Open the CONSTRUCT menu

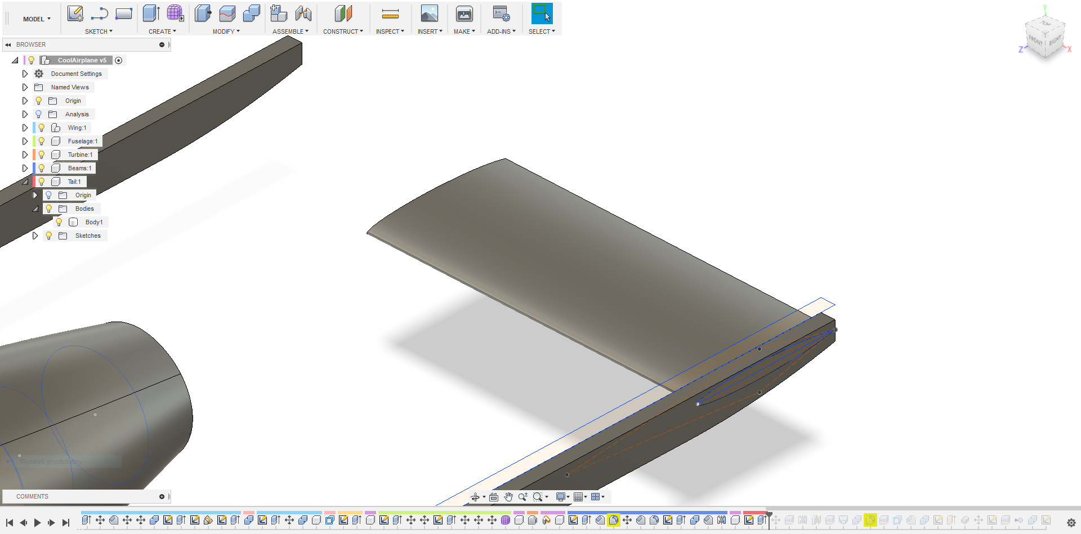click(343, 31)
